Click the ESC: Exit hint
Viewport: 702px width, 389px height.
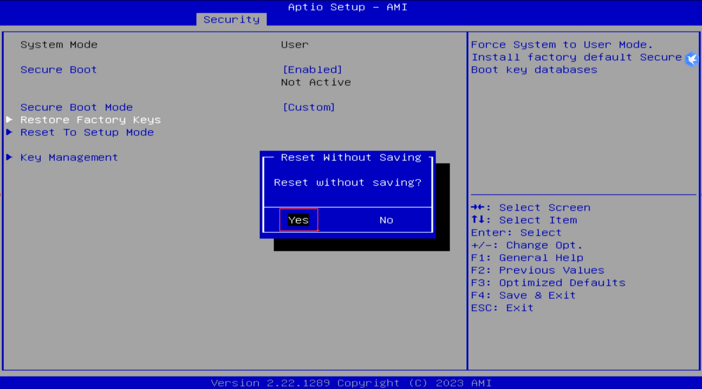click(x=502, y=308)
